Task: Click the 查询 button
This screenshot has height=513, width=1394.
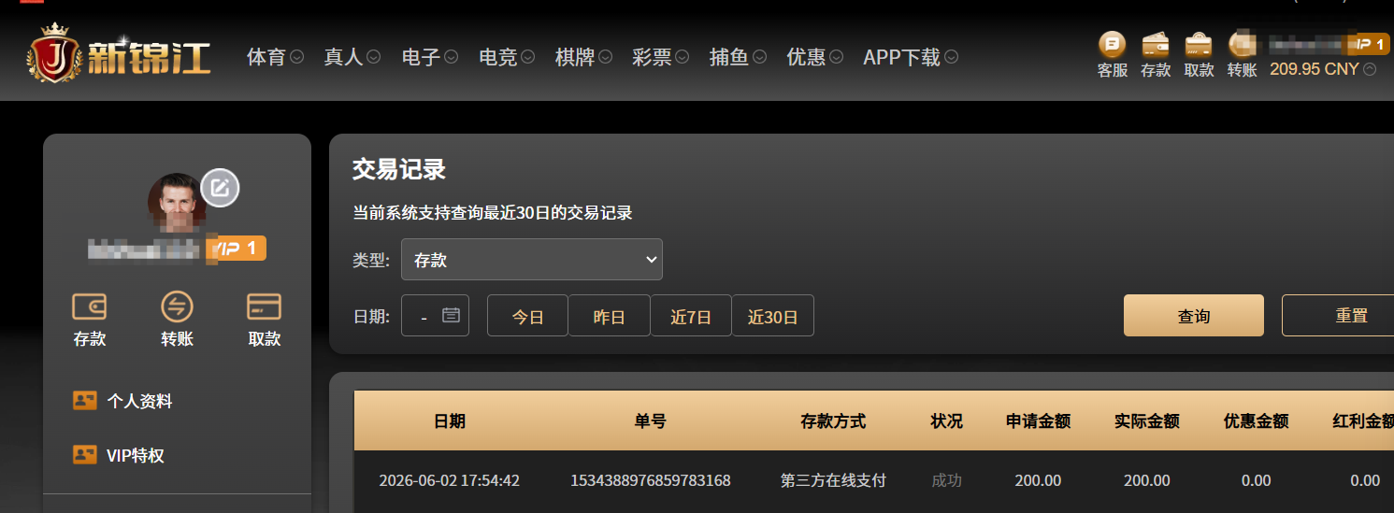Action: click(1194, 316)
